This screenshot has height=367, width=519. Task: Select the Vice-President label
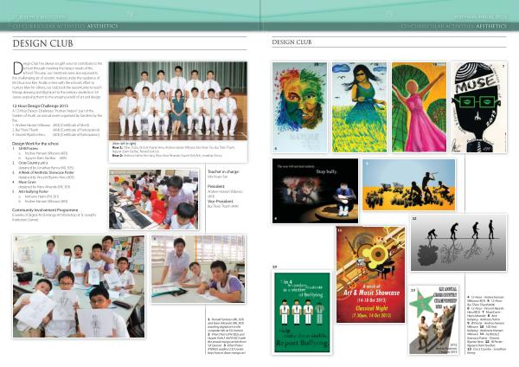pos(220,201)
